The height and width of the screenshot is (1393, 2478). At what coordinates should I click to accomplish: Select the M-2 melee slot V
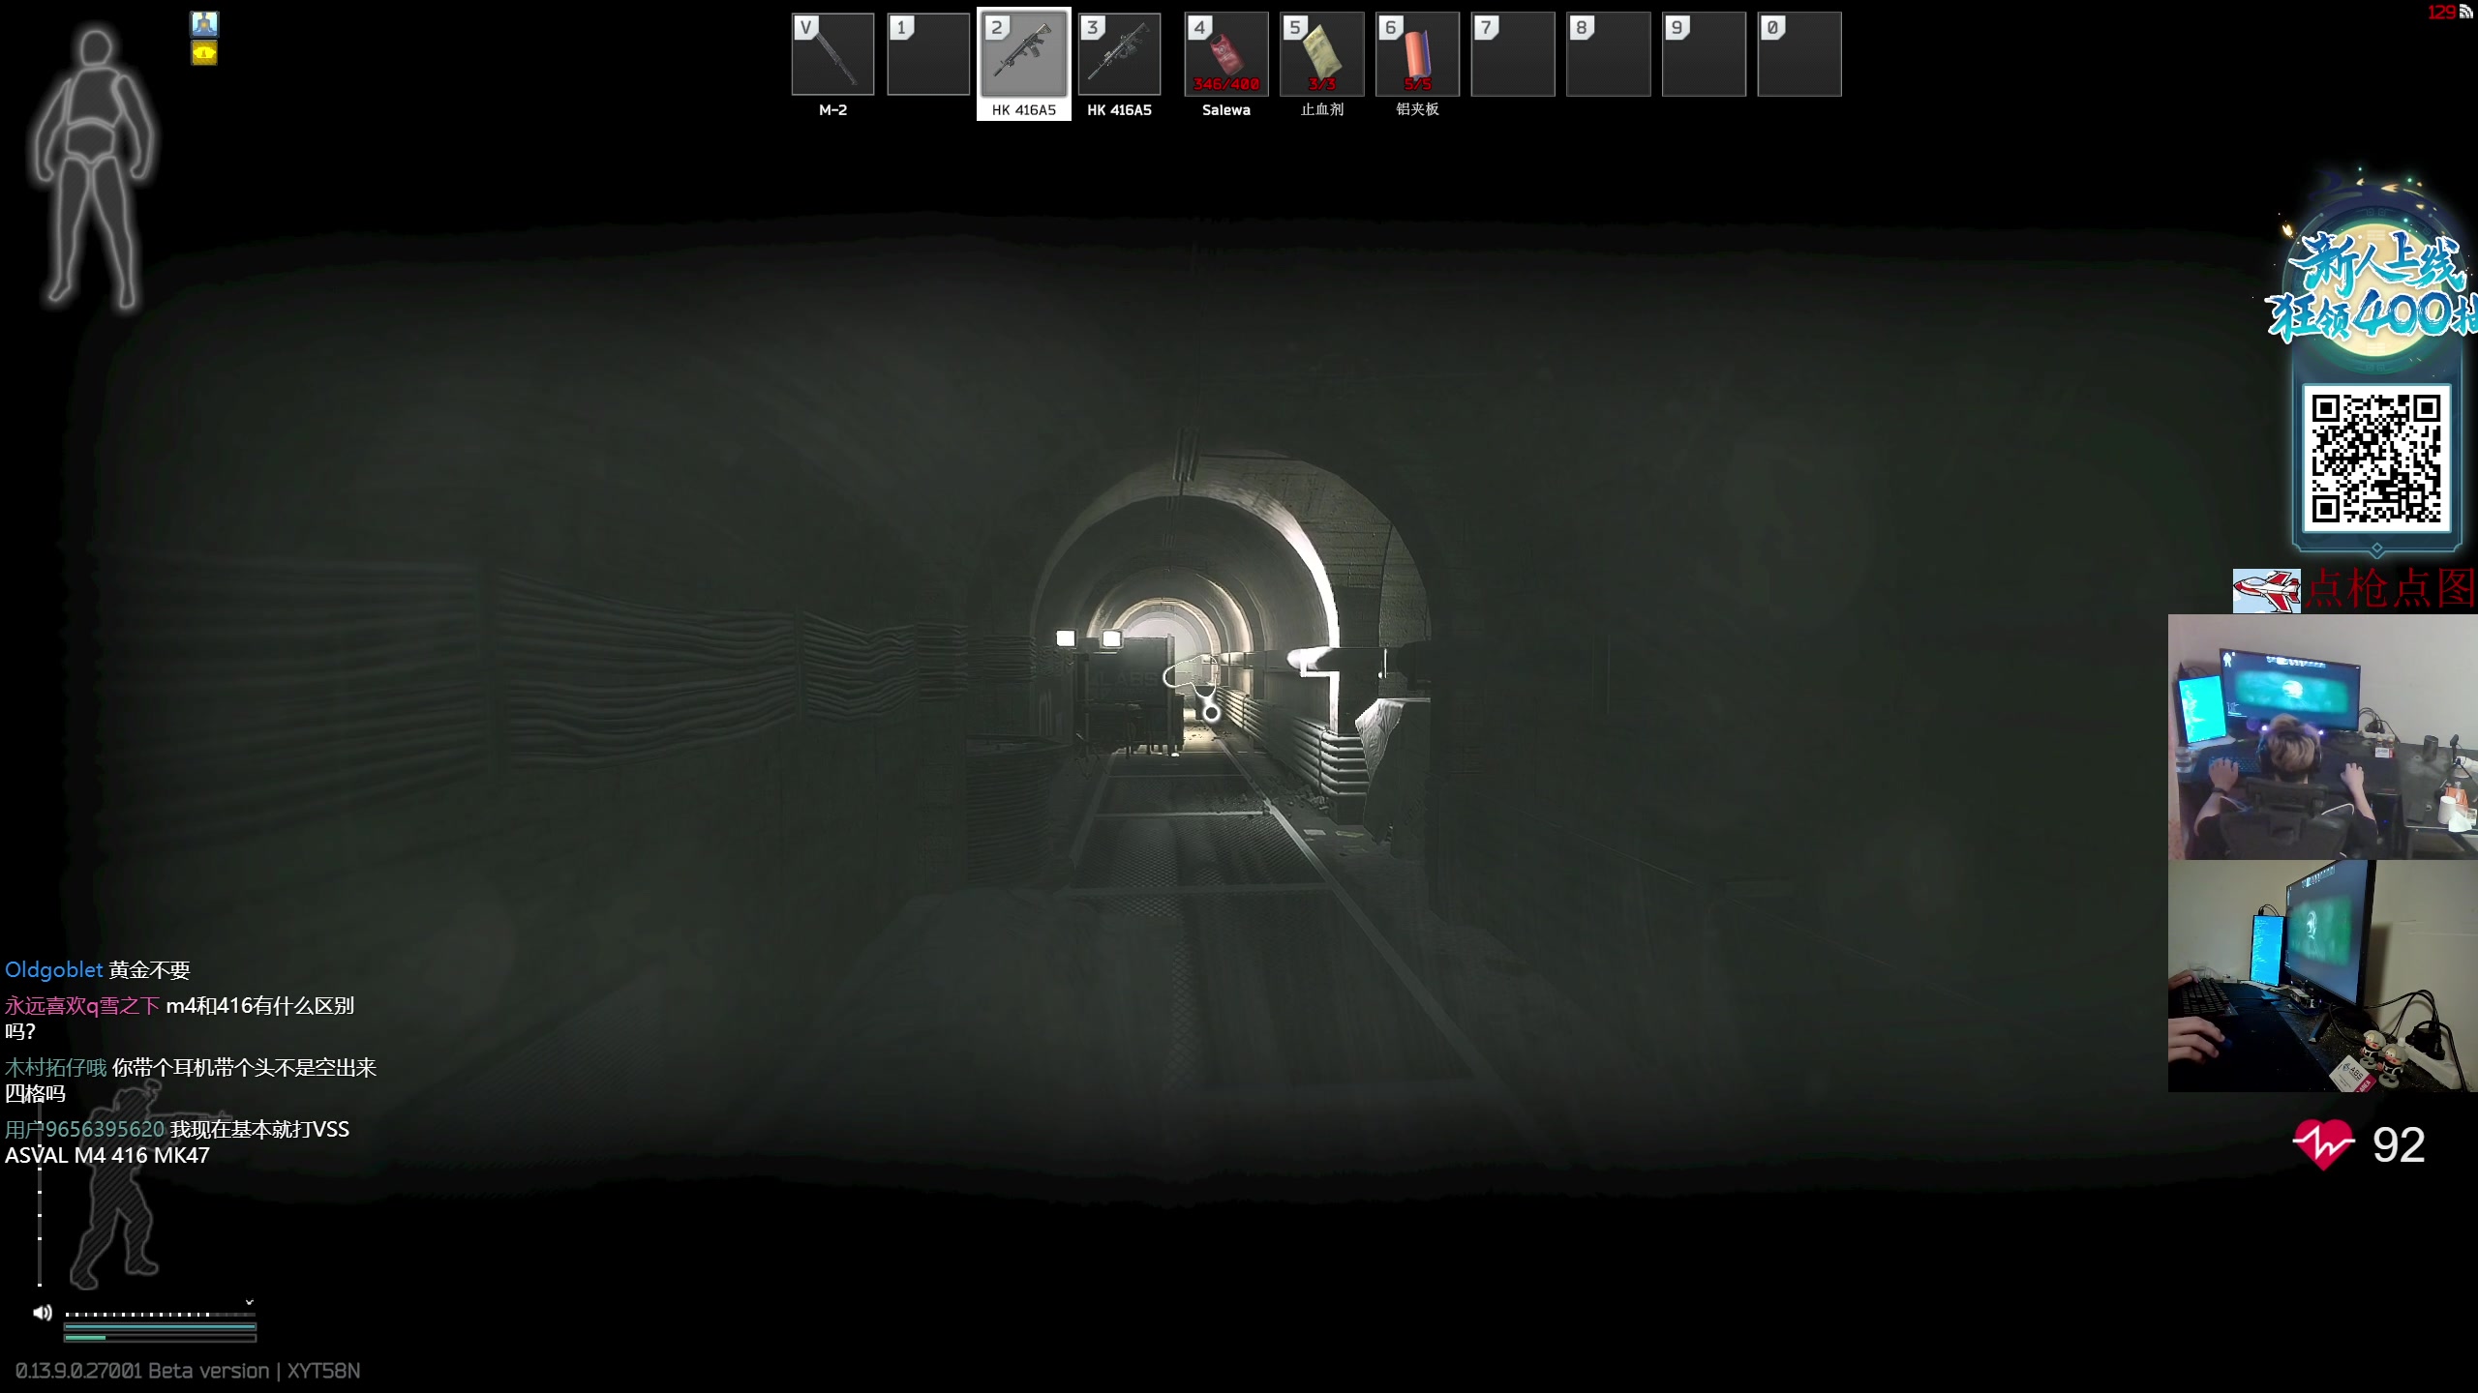point(832,54)
